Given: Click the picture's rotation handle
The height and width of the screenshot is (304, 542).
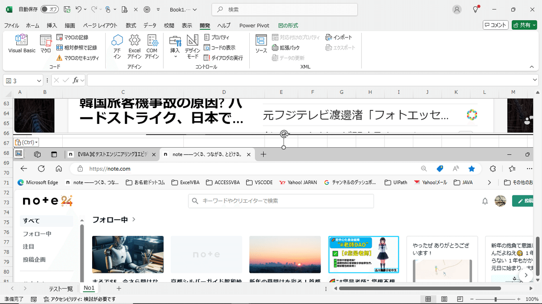Looking at the screenshot, I should 284,134.
